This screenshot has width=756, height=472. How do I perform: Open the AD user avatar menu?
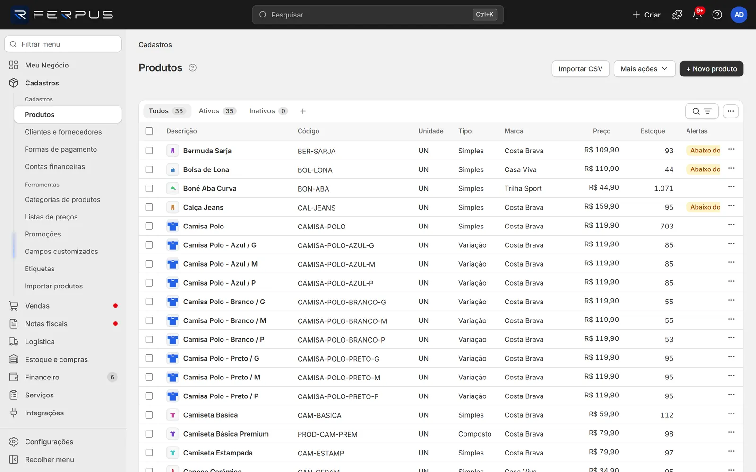[x=739, y=15]
